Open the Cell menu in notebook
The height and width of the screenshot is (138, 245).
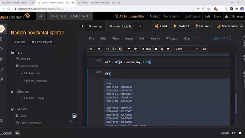pyautogui.click(x=142, y=38)
